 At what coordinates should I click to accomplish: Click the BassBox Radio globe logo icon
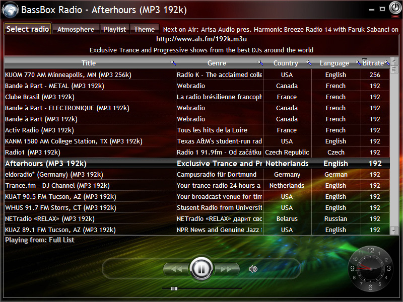click(x=10, y=10)
